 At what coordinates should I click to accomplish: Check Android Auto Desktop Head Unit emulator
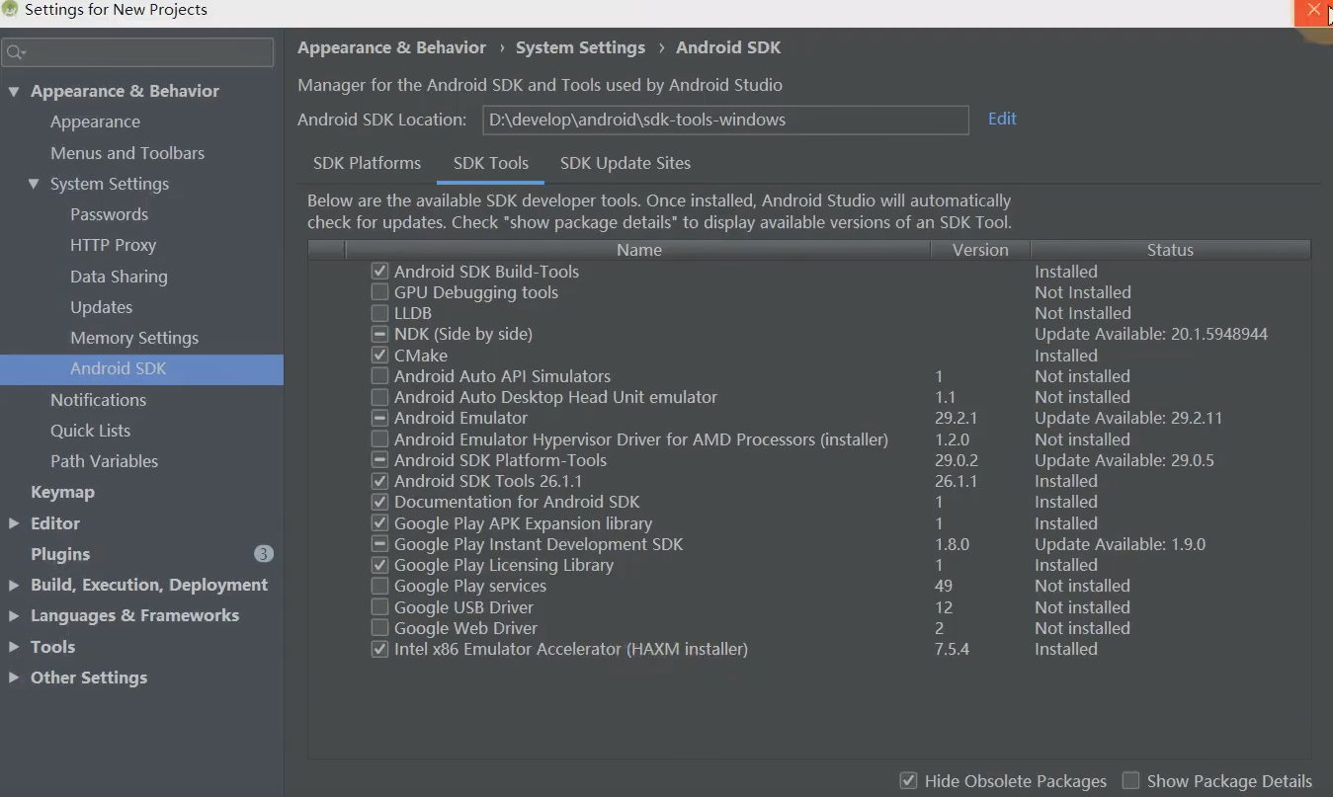coord(379,397)
